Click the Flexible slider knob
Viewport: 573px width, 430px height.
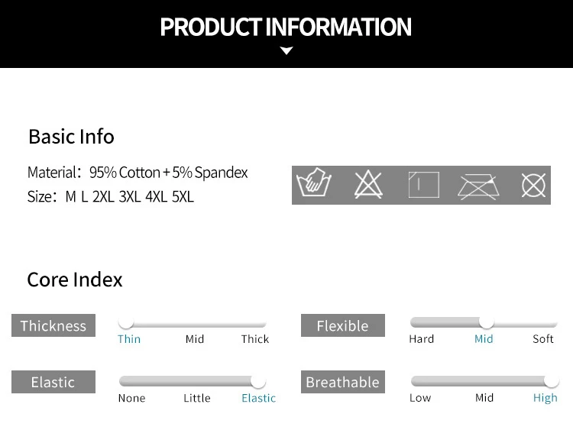tap(487, 322)
